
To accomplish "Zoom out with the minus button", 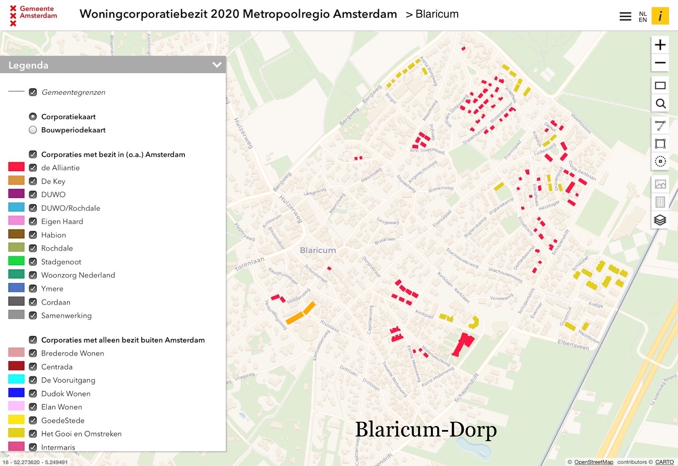I will 660,63.
